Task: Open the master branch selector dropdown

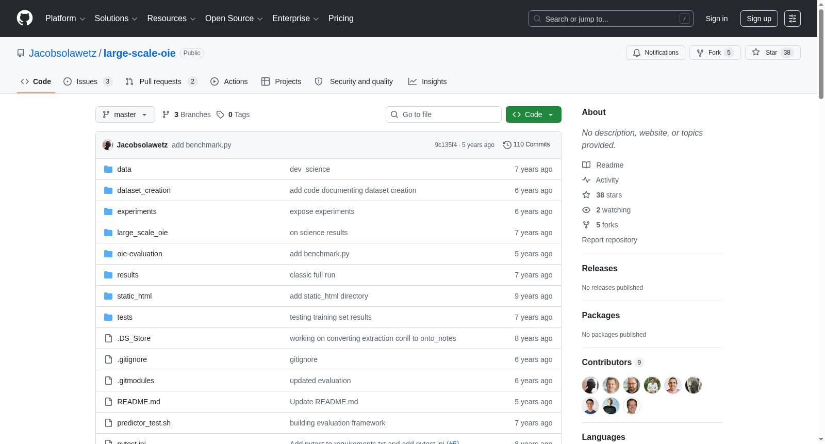Action: point(125,114)
